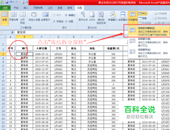Image resolution: width=170 pixels, height=130 pixels.
Task: Click Zoom to Selection (缩放到选定区域) icon
Action: (101, 18)
